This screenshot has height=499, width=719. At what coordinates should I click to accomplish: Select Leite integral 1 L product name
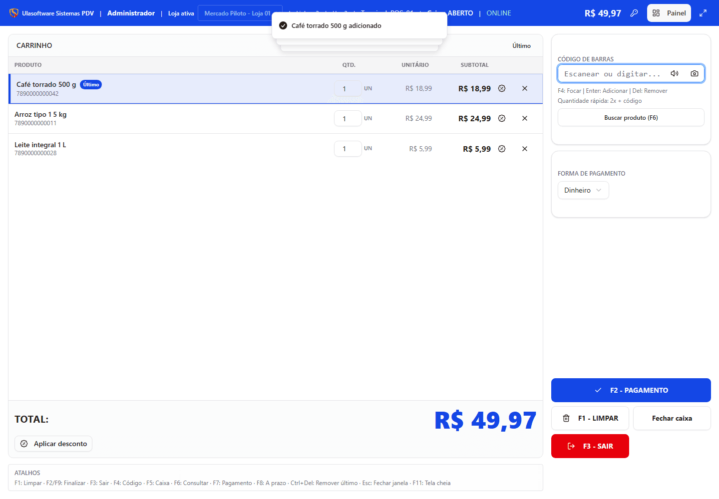40,145
